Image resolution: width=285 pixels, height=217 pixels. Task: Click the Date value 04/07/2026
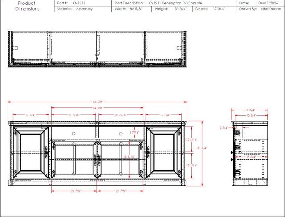pyautogui.click(x=268, y=3)
